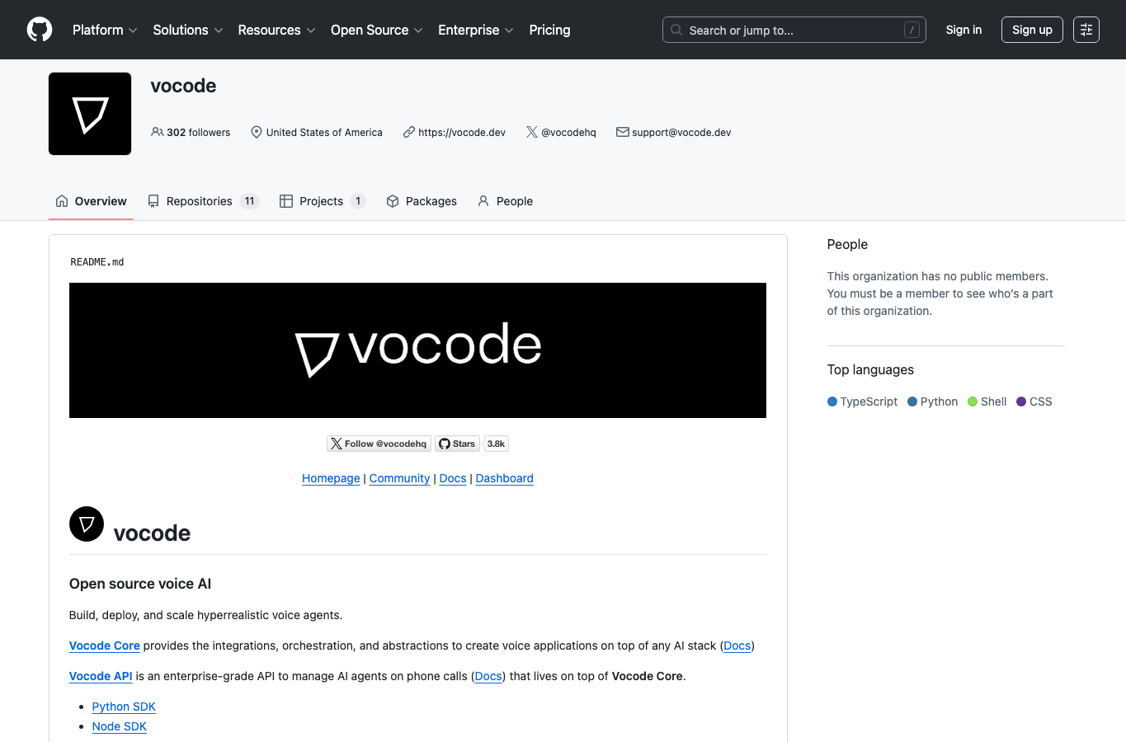Image resolution: width=1126 pixels, height=742 pixels.
Task: Click the People person icon in tabs
Action: (x=483, y=201)
